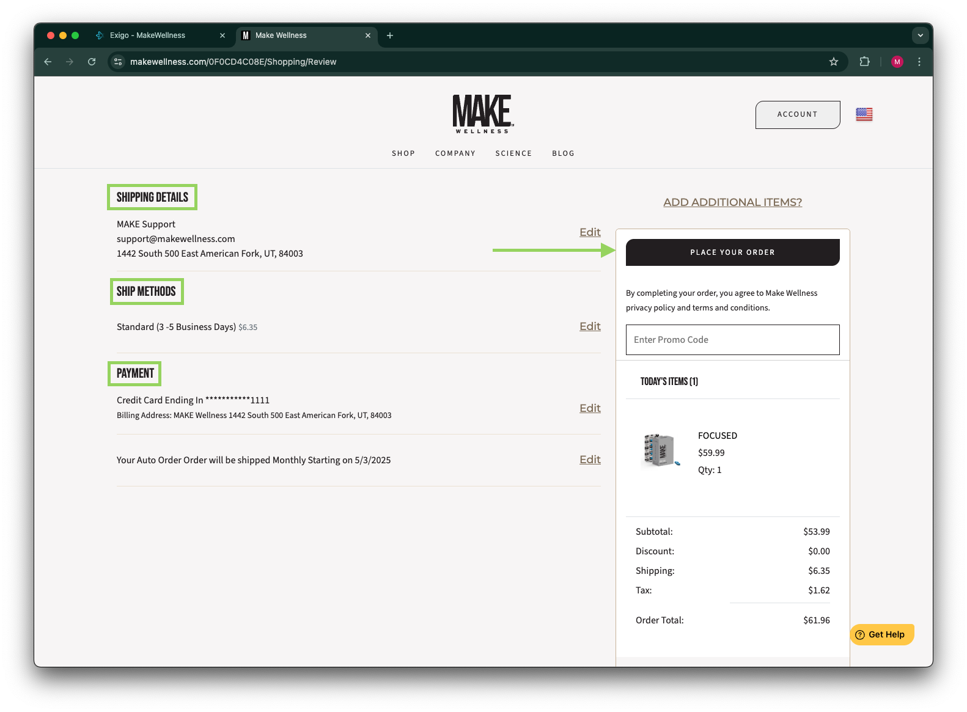Open the Chrome profile avatar M
967x712 pixels.
[x=897, y=62]
